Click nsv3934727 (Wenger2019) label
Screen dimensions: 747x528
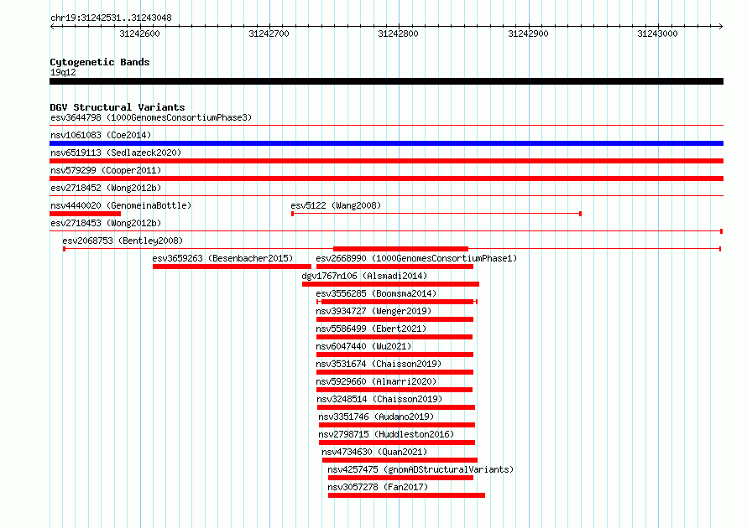tap(373, 311)
